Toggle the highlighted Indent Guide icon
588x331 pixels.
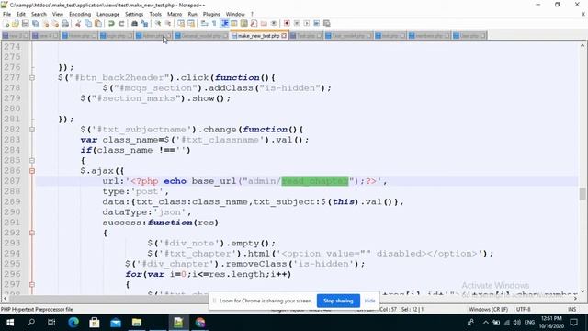click(x=224, y=23)
